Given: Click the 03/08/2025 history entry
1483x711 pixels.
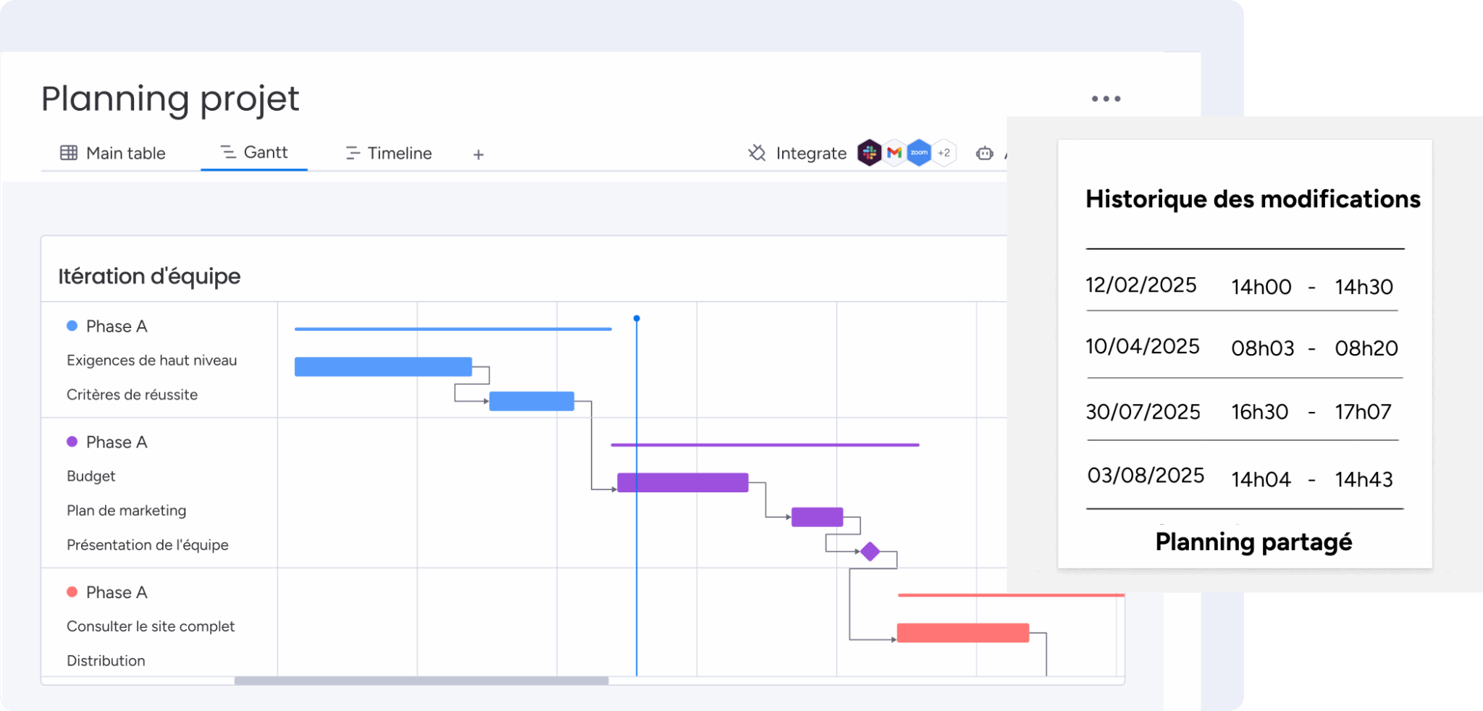Looking at the screenshot, I should [x=1242, y=477].
